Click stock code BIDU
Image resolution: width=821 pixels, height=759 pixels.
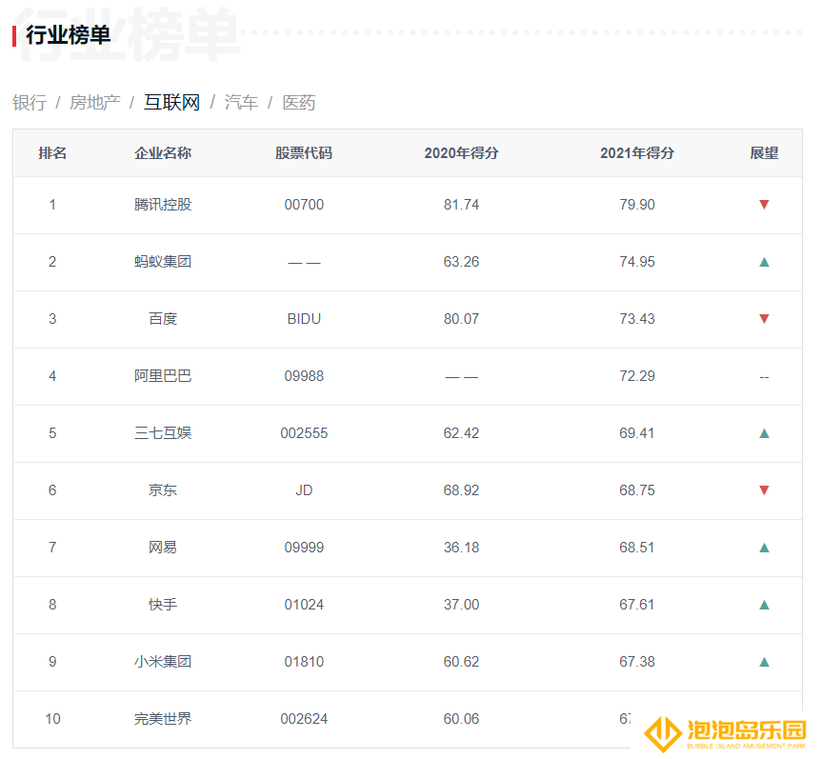[304, 319]
